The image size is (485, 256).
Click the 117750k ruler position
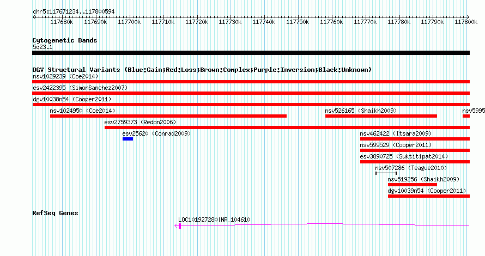[x=298, y=22]
